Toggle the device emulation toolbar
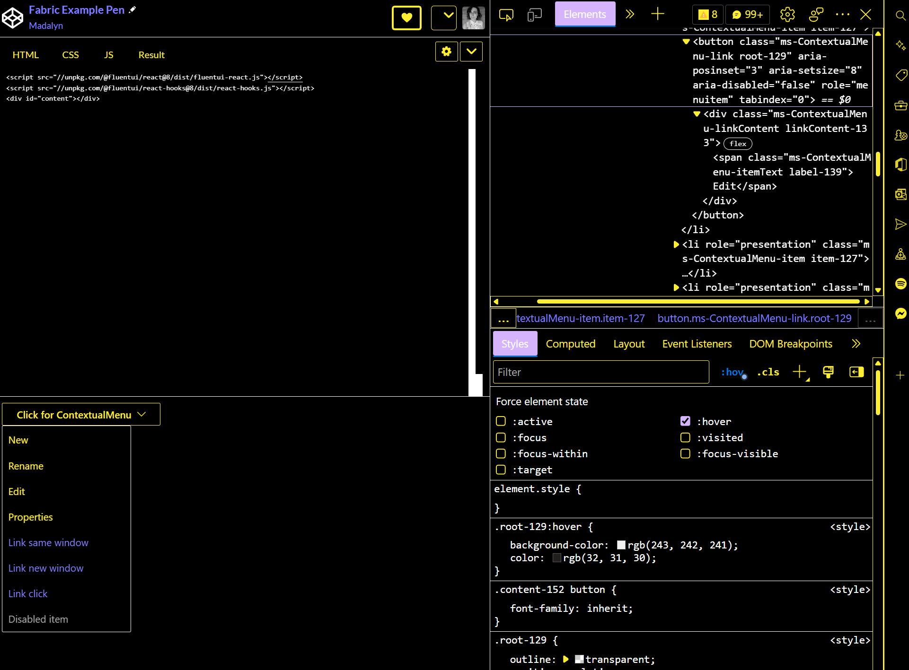 [534, 15]
